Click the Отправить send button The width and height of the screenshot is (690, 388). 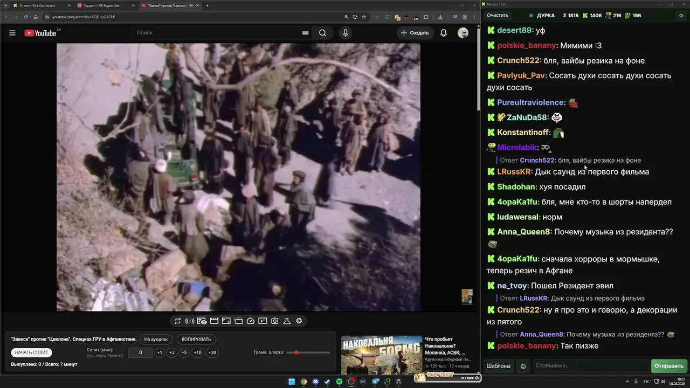pyautogui.click(x=669, y=366)
